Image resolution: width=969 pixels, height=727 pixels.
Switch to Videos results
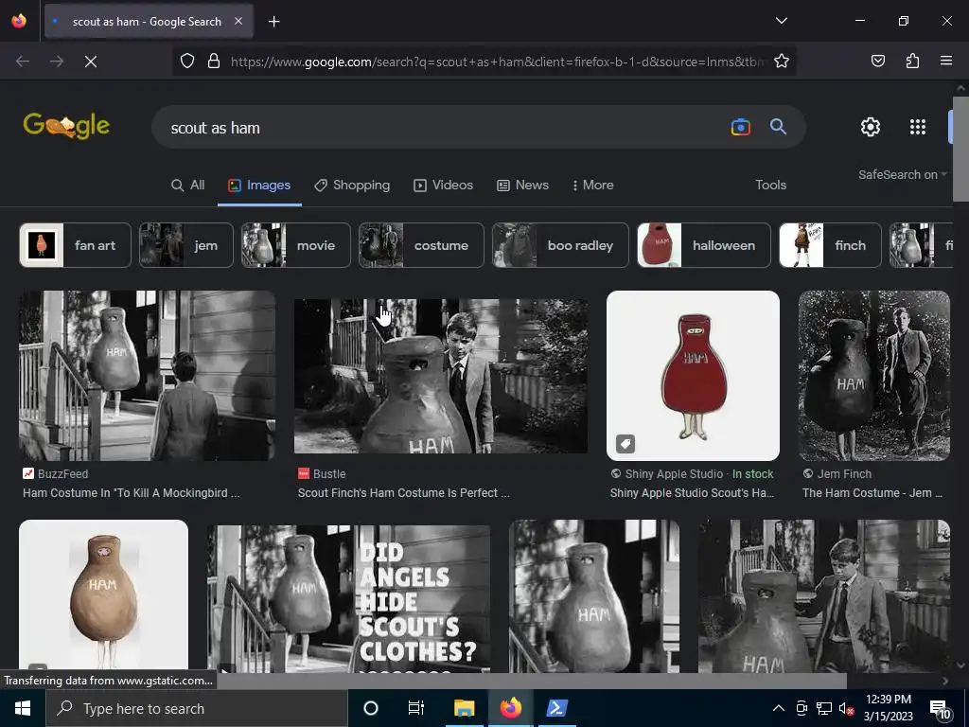(x=443, y=185)
